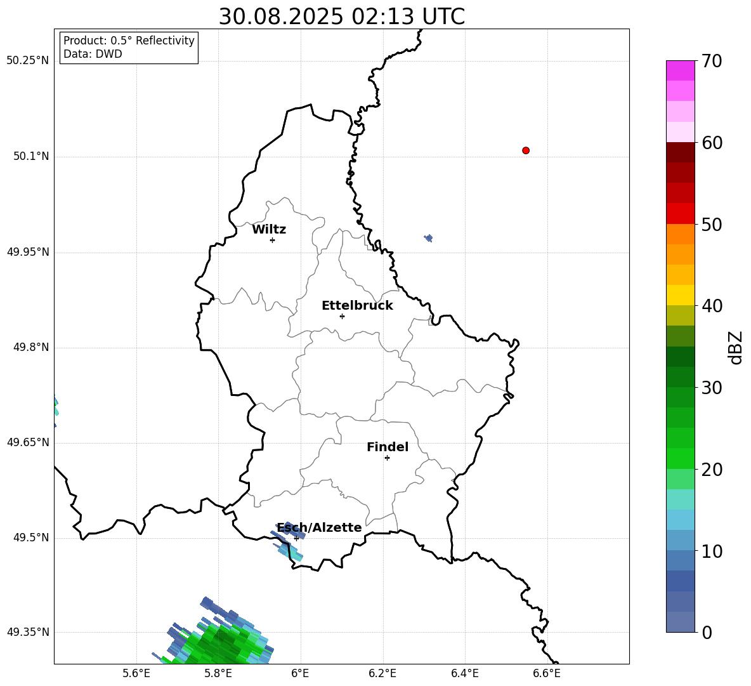
Task: Click the title 30.08.2025 02:13 UTC
Action: click(x=341, y=16)
